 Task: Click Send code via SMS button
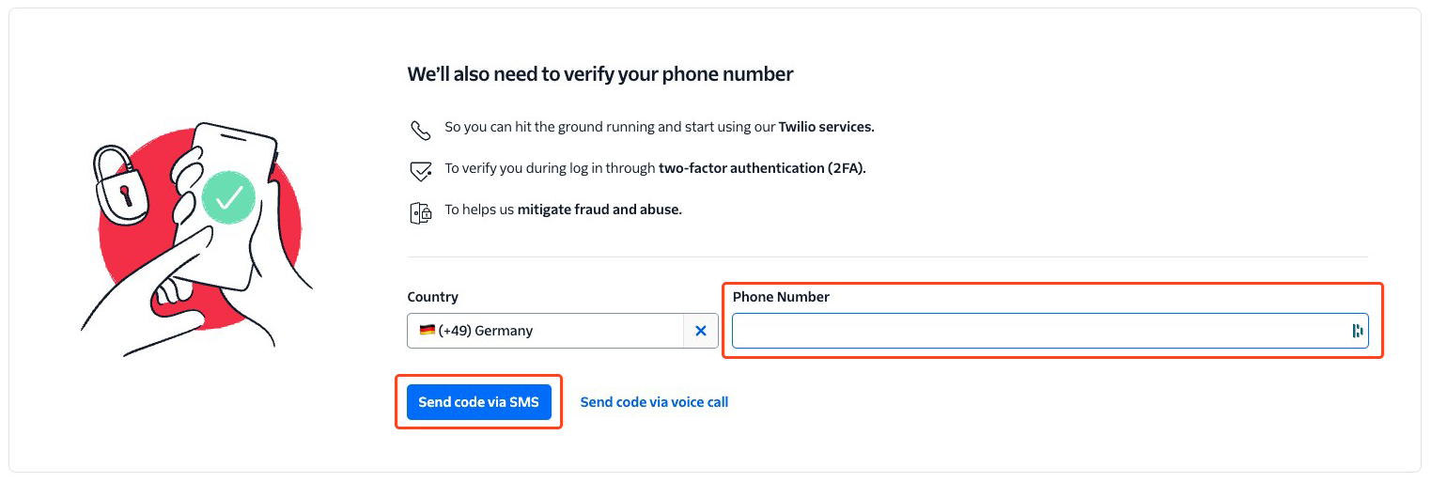point(479,402)
